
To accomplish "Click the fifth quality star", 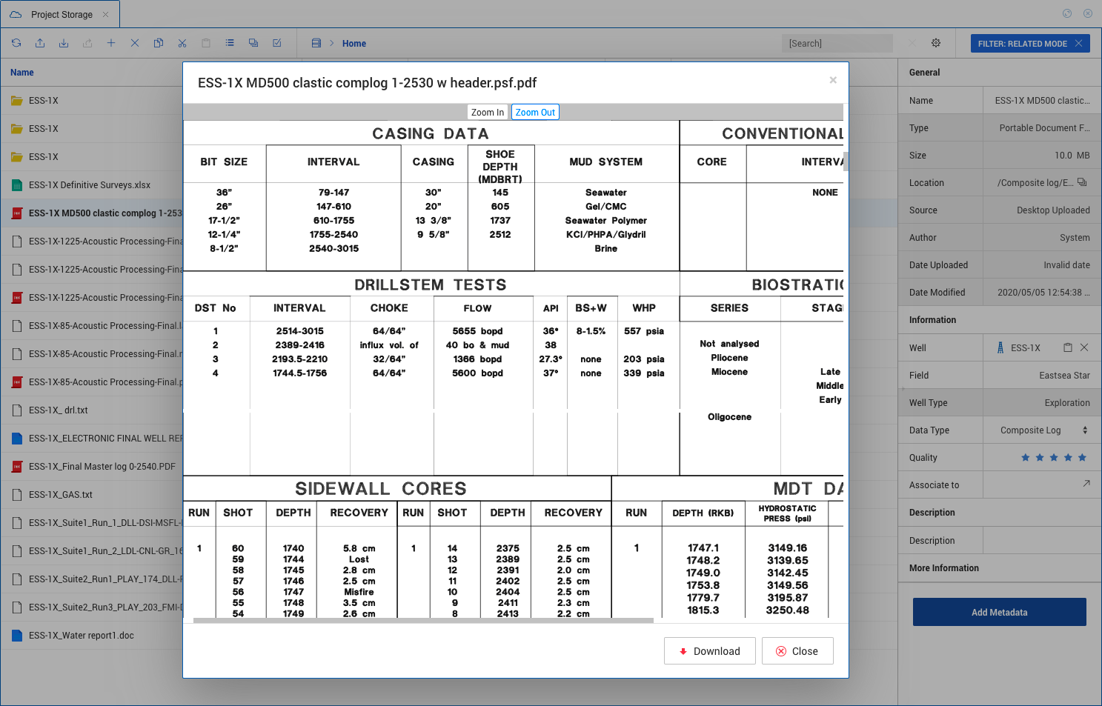I will click(x=1082, y=458).
